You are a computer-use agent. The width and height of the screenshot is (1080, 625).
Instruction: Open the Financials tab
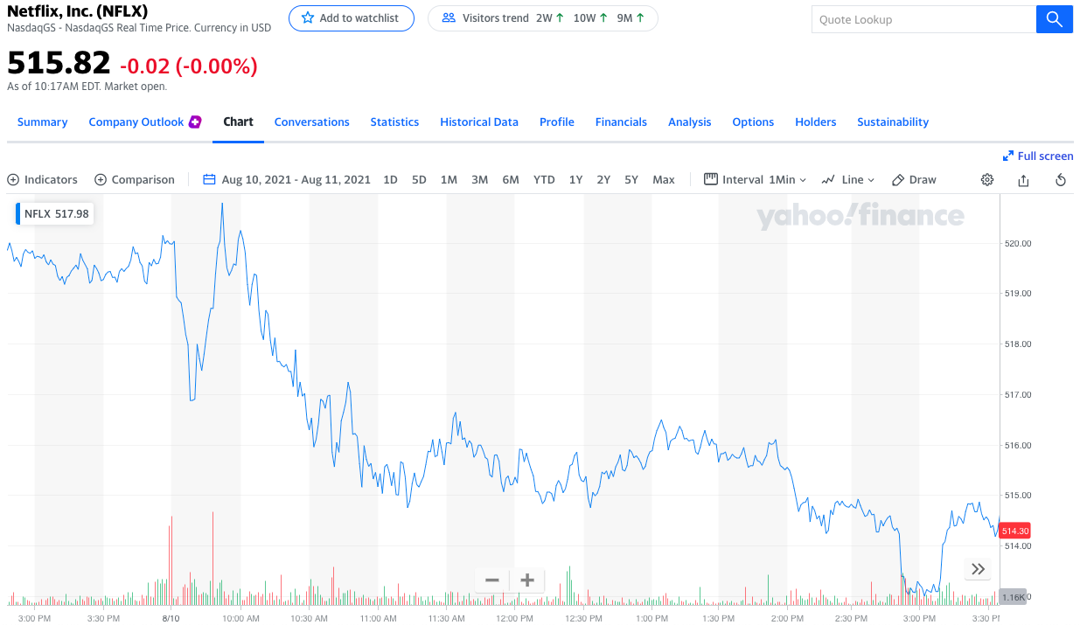pos(621,122)
